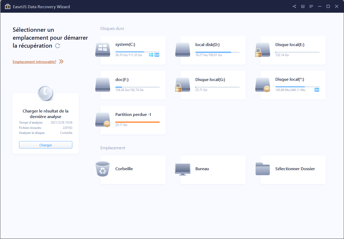Choose the Sélectionner Dossier label
The width and height of the screenshot is (344, 239).
(295, 169)
